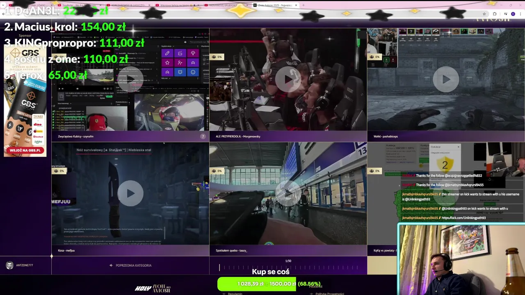Select the "Kosa - mefjuu" title
525x295 pixels.
(x=66, y=250)
